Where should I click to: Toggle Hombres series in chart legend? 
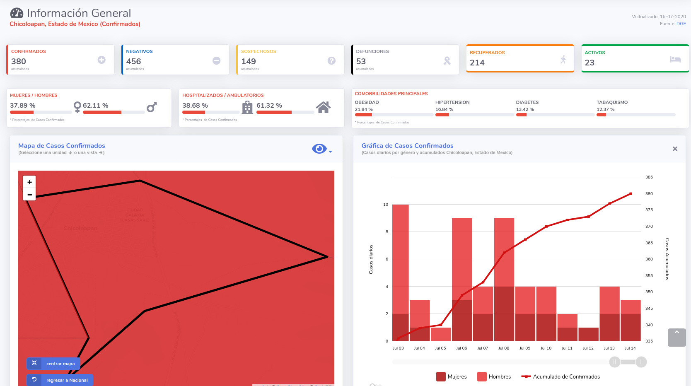(x=494, y=376)
